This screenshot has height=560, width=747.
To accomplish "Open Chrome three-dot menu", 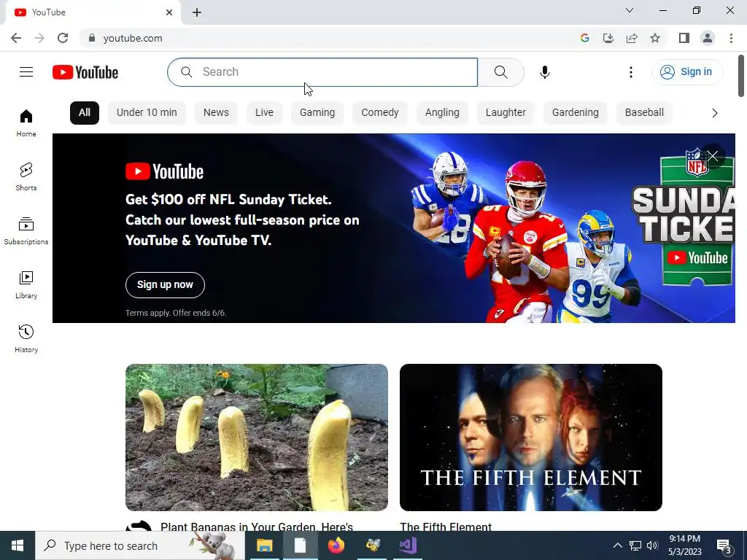I will click(x=731, y=38).
